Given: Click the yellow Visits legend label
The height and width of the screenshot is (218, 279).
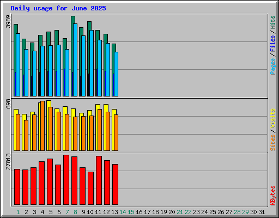Looking at the screenshot, I should (273, 118).
